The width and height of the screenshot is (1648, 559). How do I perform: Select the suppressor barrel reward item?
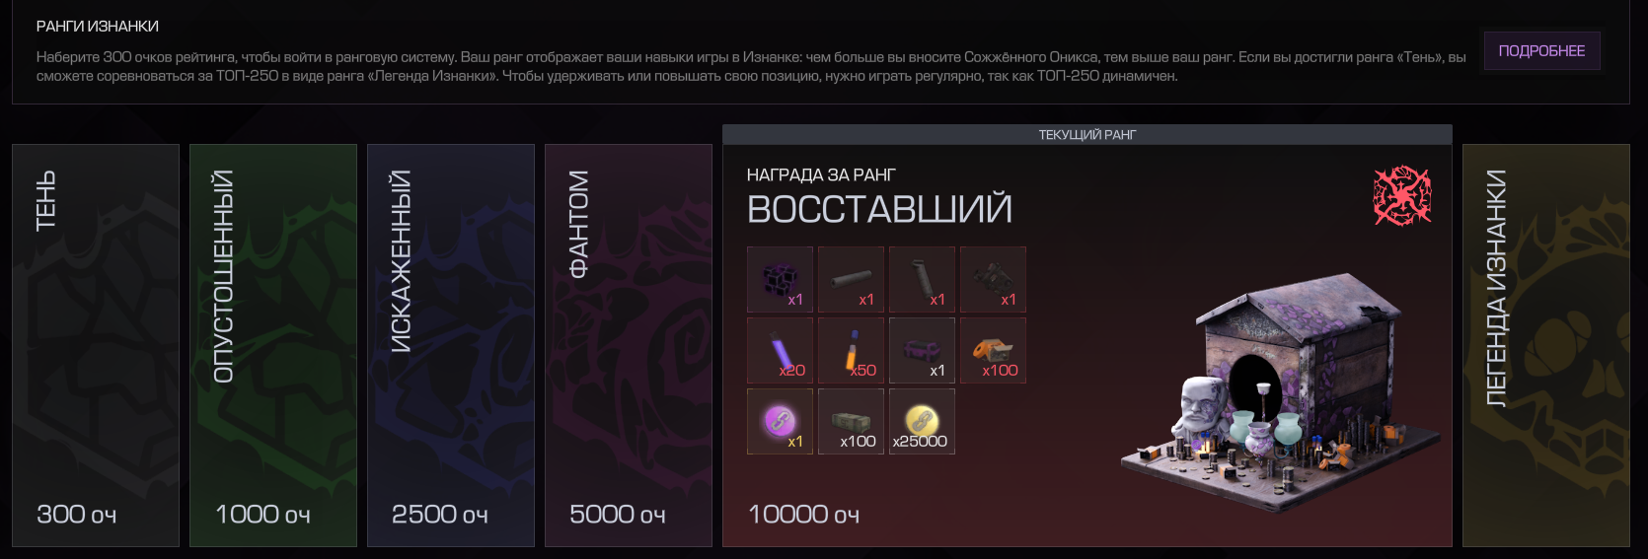[x=851, y=279]
